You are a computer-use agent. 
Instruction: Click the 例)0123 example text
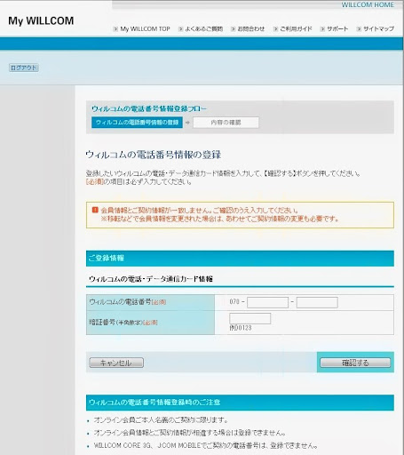pos(241,328)
